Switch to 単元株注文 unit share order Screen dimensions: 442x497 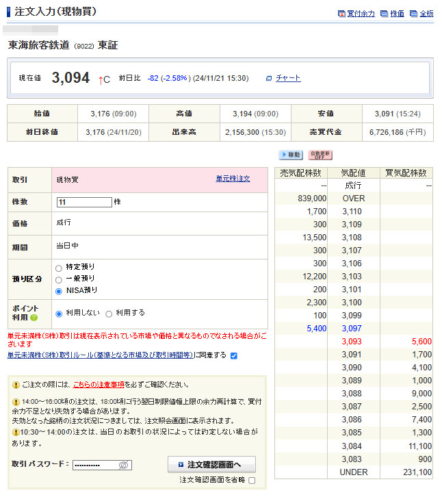point(233,179)
